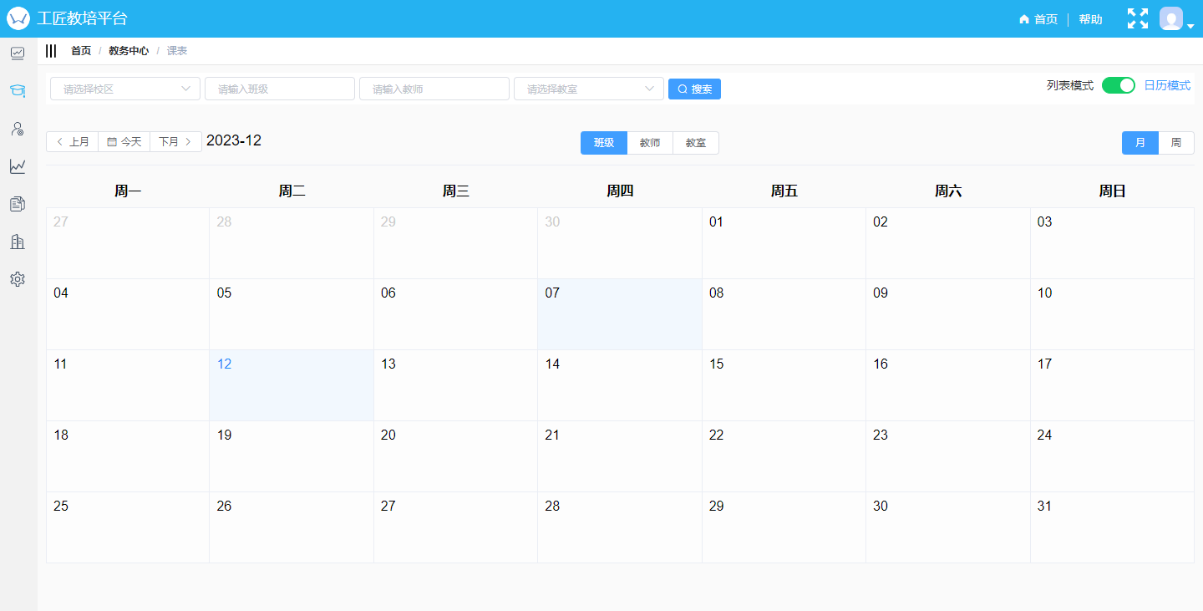Click the teacher name (请输入教师) input field

[434, 89]
